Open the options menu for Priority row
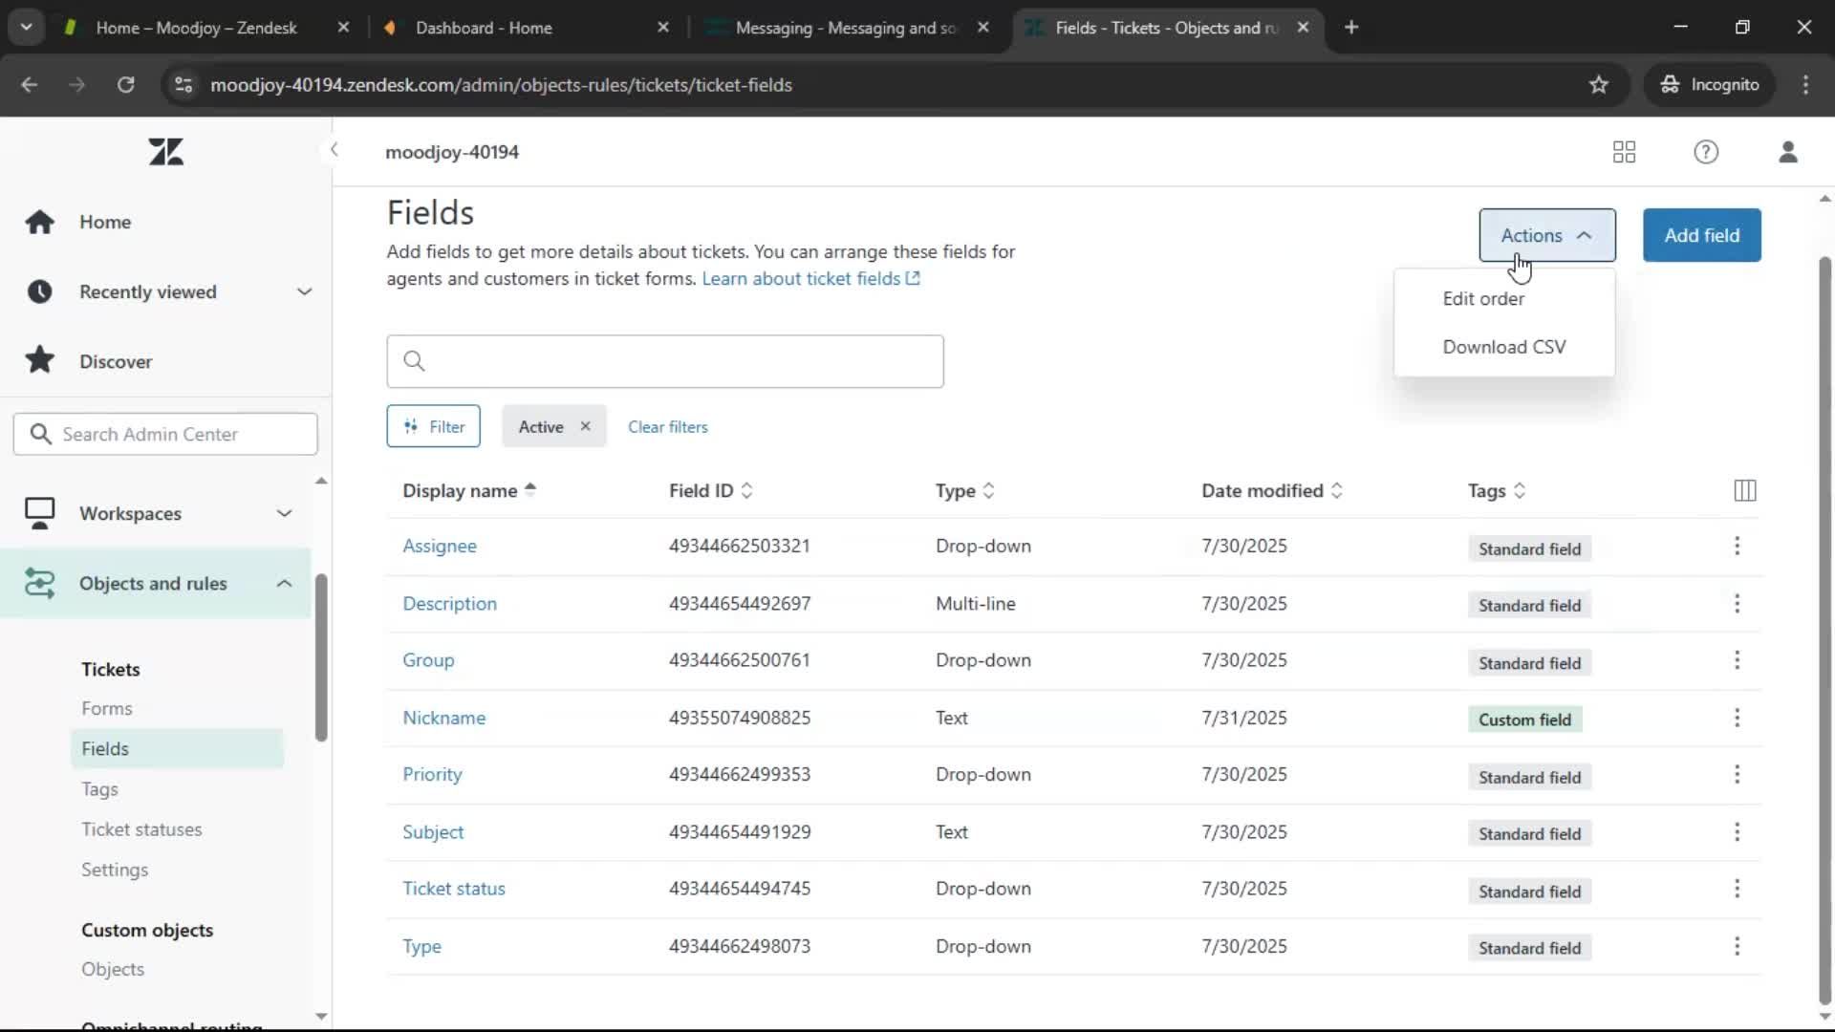The height and width of the screenshot is (1032, 1835). coord(1737,775)
